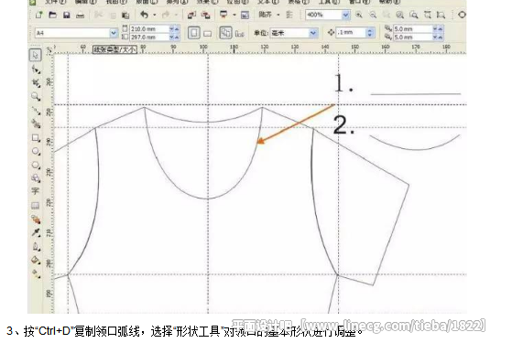Select the Fill bucket tool
Screen dimensions: 523x343
[36, 260]
